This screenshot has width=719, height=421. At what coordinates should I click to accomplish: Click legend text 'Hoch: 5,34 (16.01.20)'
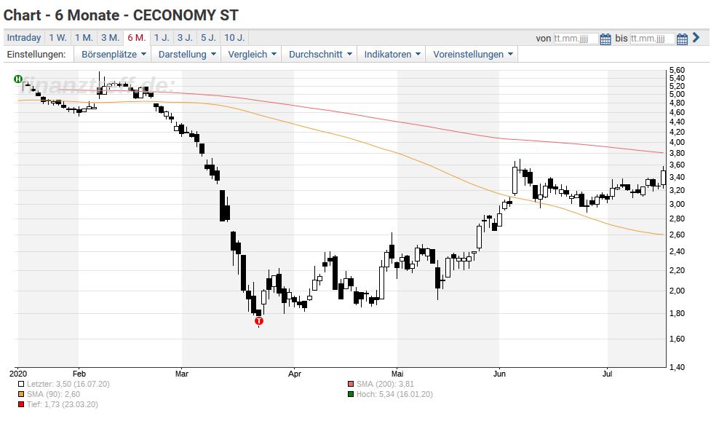(394, 394)
